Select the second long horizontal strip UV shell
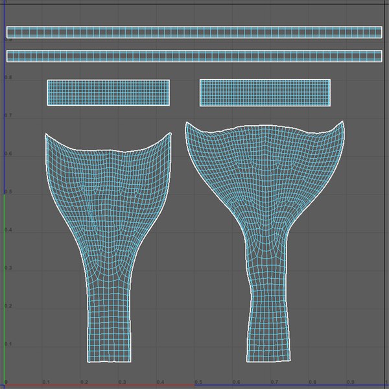389x389 pixels. point(194,56)
